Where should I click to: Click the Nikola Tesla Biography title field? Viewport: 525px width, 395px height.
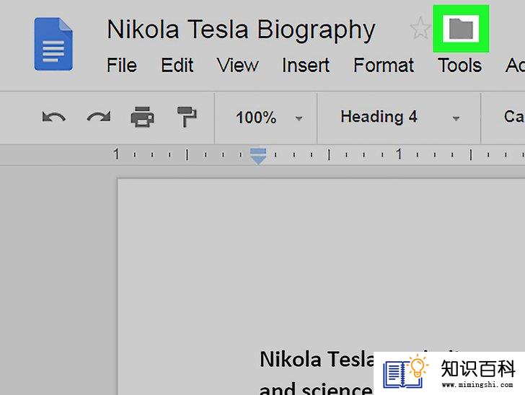241,30
